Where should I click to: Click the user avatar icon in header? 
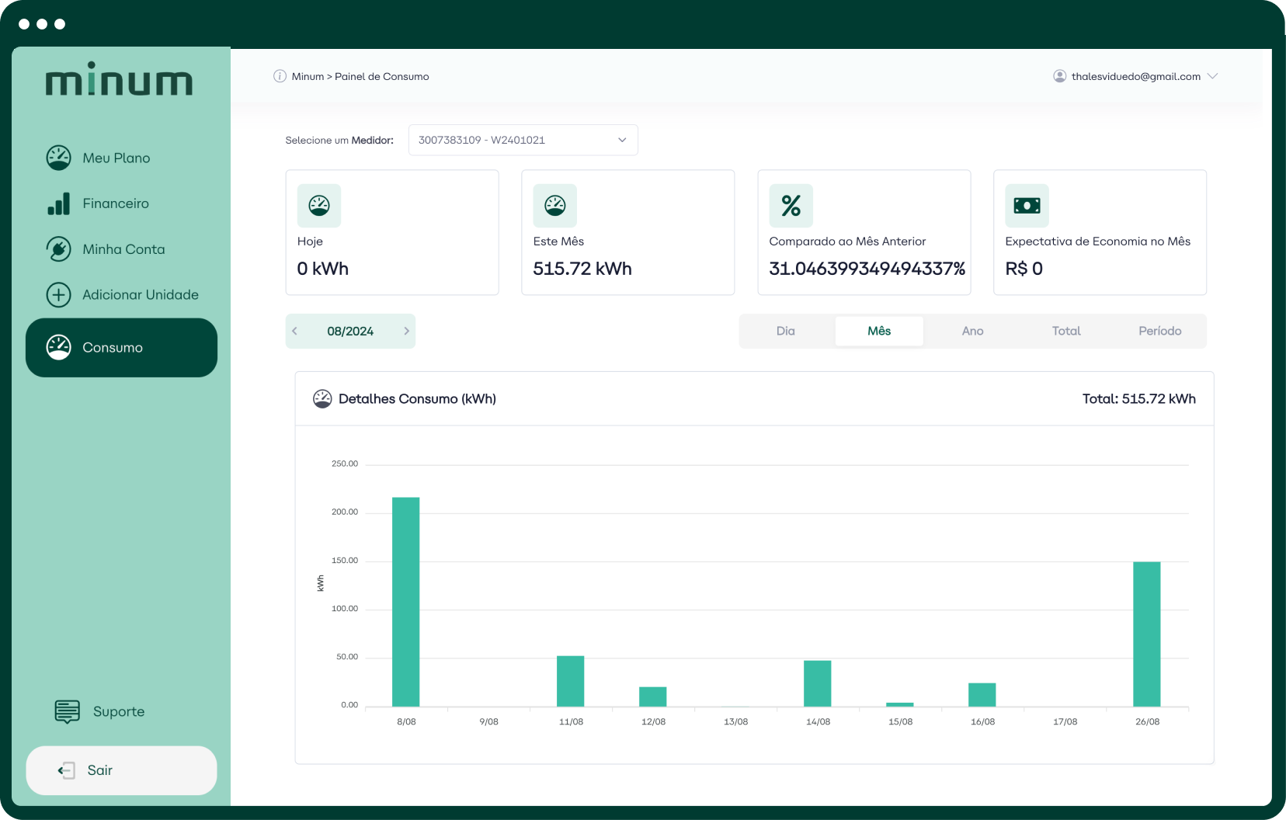[x=1059, y=76]
